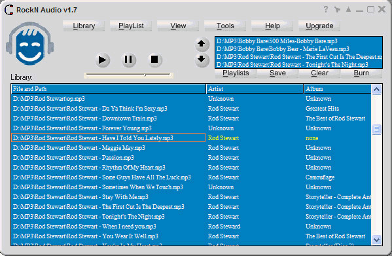Stop audio playback
This screenshot has height=256, width=392.
point(154,60)
